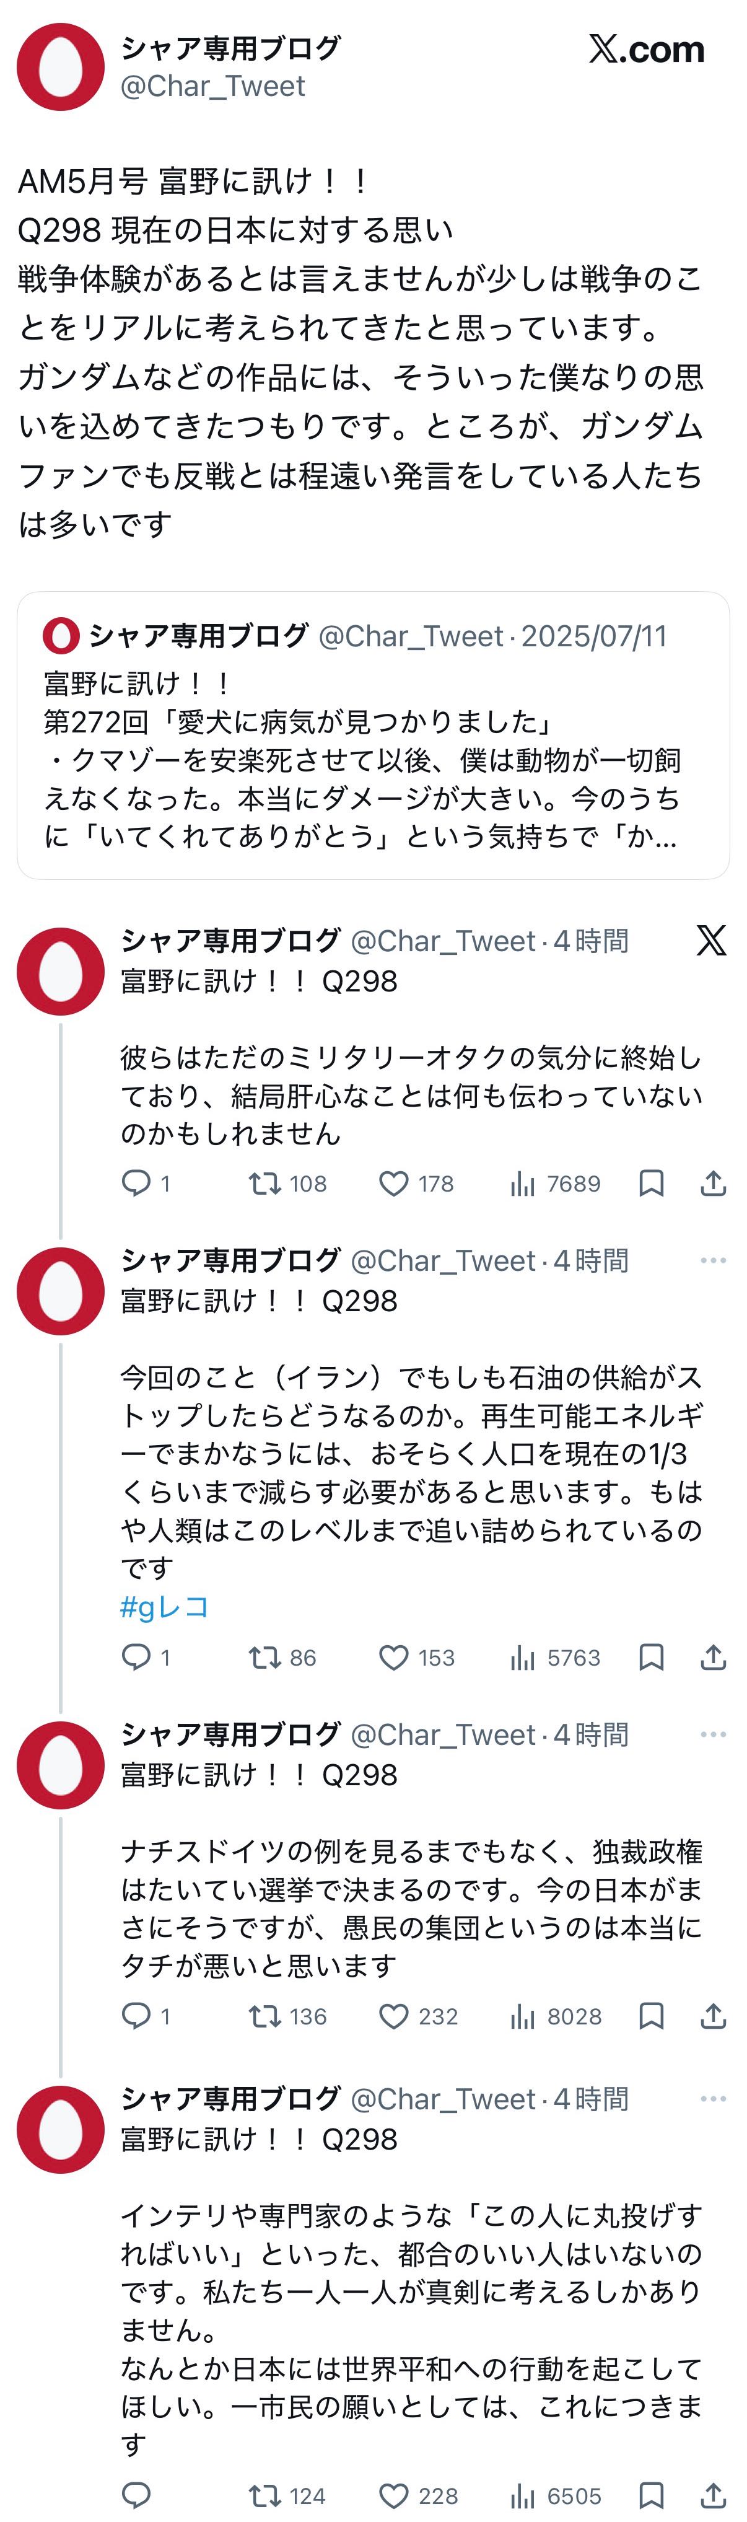This screenshot has width=747, height=2522.
Task: Click the large profile avatar at top
Action: point(61,66)
